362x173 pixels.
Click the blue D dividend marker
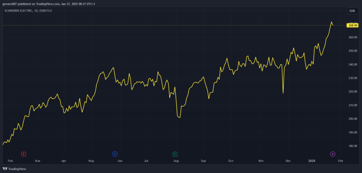[x=115, y=154]
